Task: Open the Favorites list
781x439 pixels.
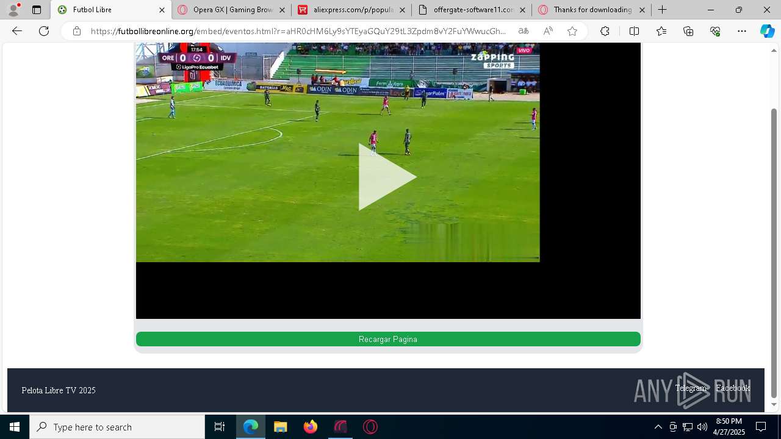Action: tap(661, 31)
